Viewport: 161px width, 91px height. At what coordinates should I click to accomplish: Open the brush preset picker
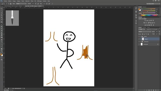click(x=7, y=4)
